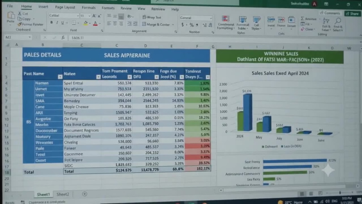Screen dimensions: 362x204
Task: Adjust the zoom slider in status bar
Action: pos(340,193)
